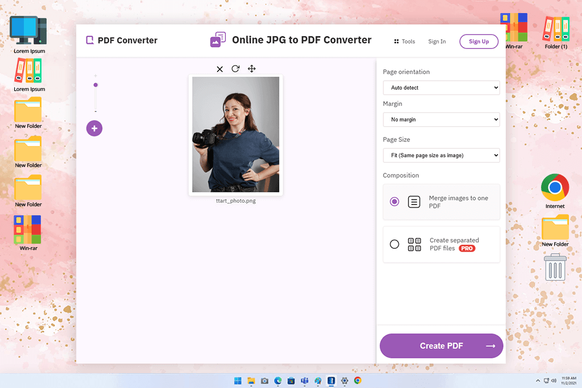Remove the image with the X icon
The image size is (582, 388).
pyautogui.click(x=220, y=69)
